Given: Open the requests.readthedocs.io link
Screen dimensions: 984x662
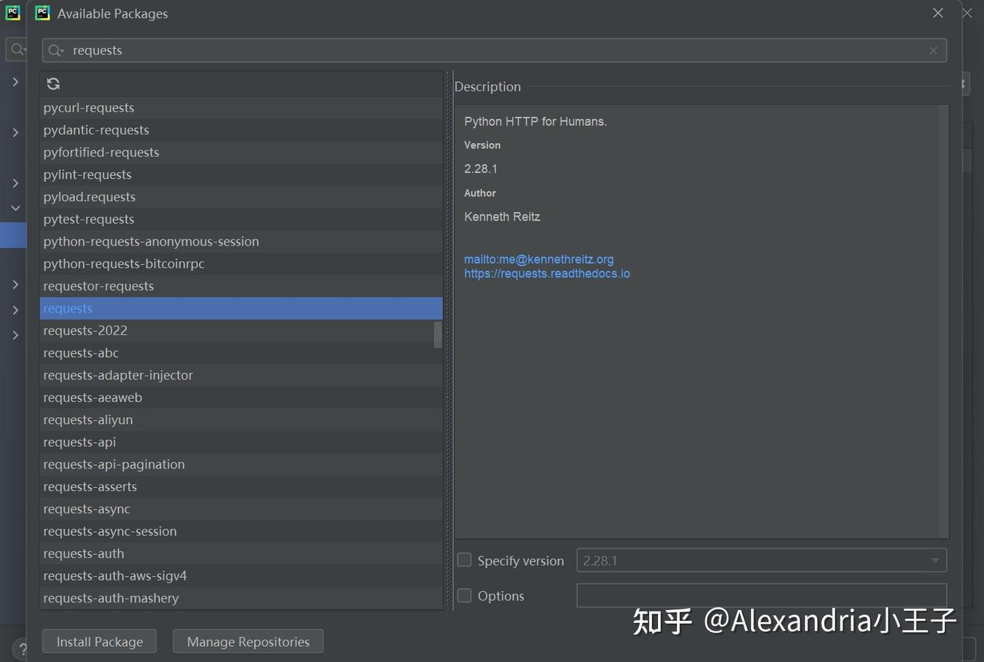Looking at the screenshot, I should 547,274.
